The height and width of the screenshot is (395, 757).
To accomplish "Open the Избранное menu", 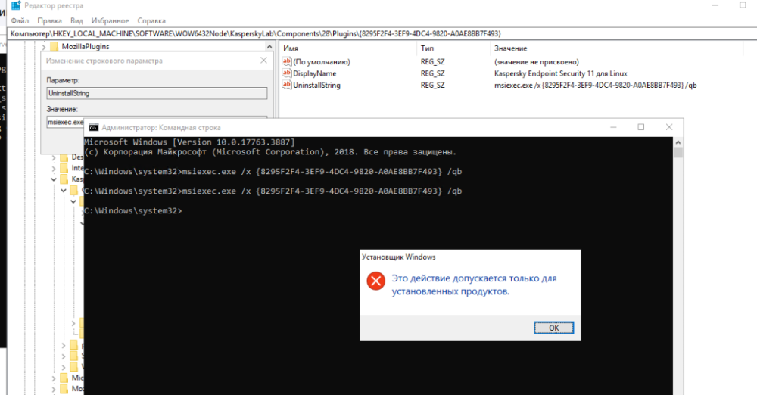I will [110, 20].
